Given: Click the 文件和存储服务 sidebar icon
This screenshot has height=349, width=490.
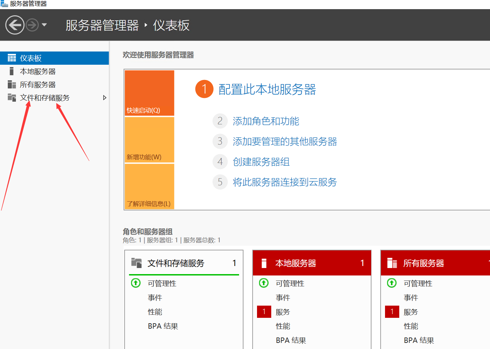Looking at the screenshot, I should pos(12,98).
